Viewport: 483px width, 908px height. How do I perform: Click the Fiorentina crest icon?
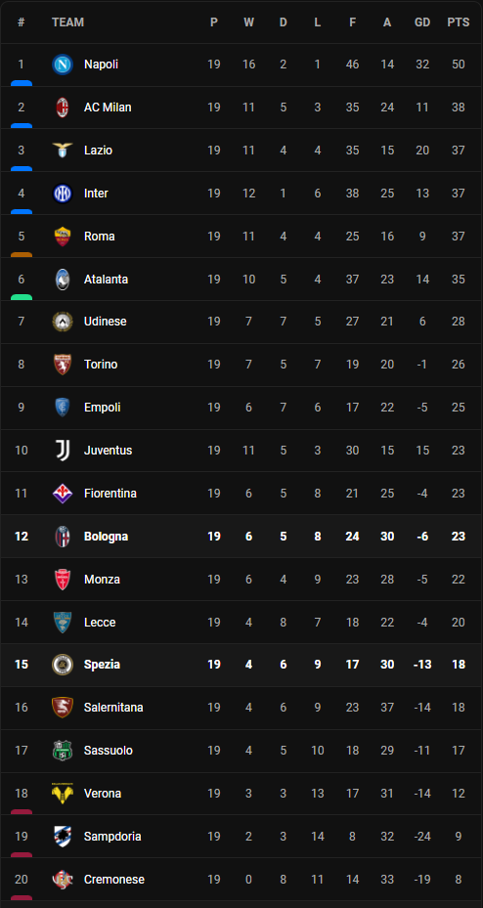pos(62,493)
